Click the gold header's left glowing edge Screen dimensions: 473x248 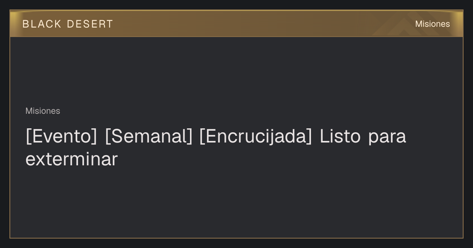(13, 24)
